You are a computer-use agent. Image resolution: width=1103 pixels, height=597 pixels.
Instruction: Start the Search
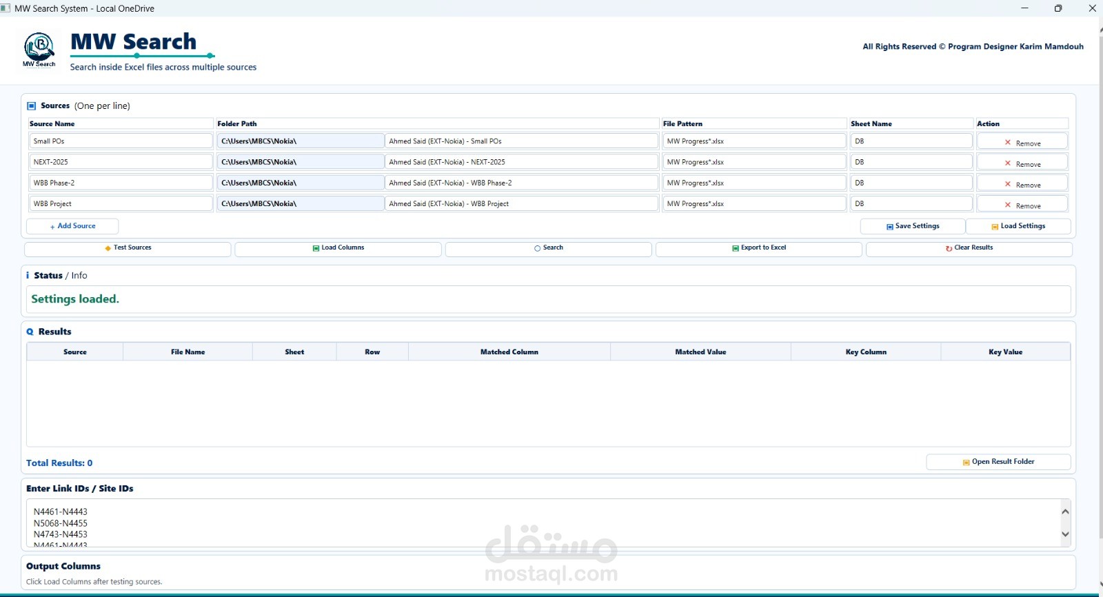tap(548, 248)
